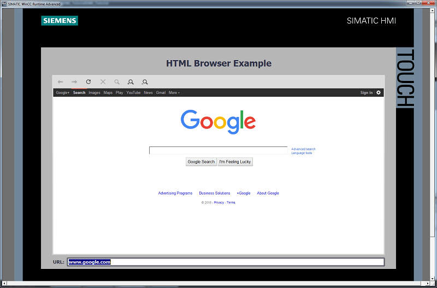437x288 pixels.
Task: Click the Siemens logo
Action: 60,21
